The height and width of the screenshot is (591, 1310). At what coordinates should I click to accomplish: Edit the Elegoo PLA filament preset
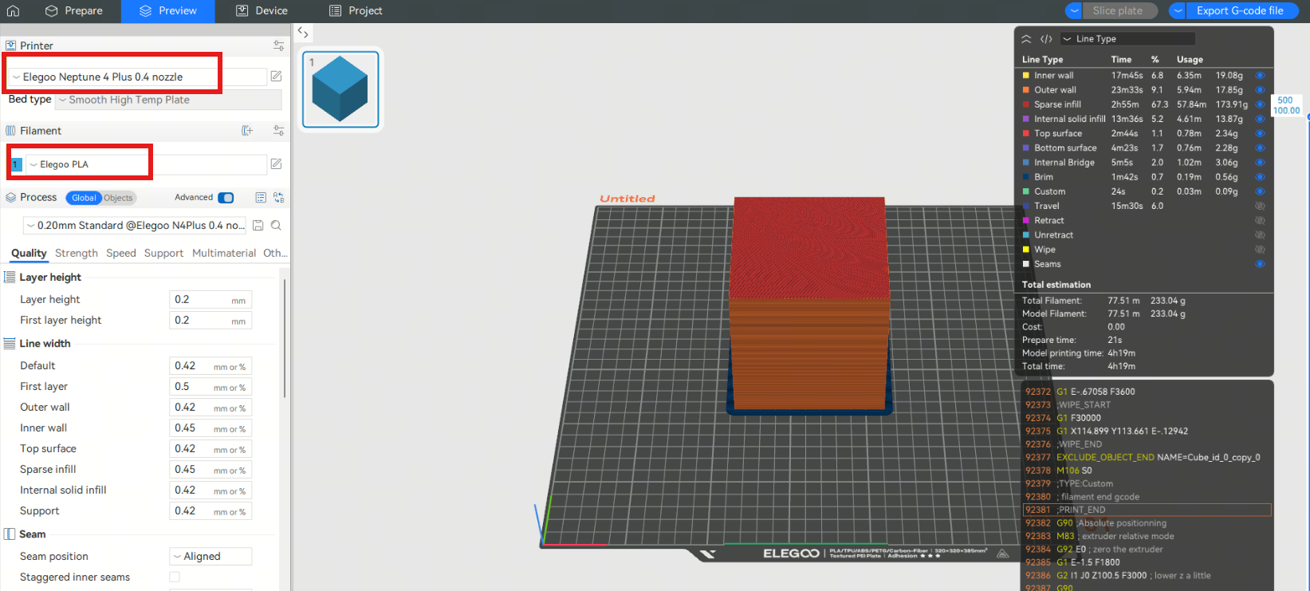point(276,164)
